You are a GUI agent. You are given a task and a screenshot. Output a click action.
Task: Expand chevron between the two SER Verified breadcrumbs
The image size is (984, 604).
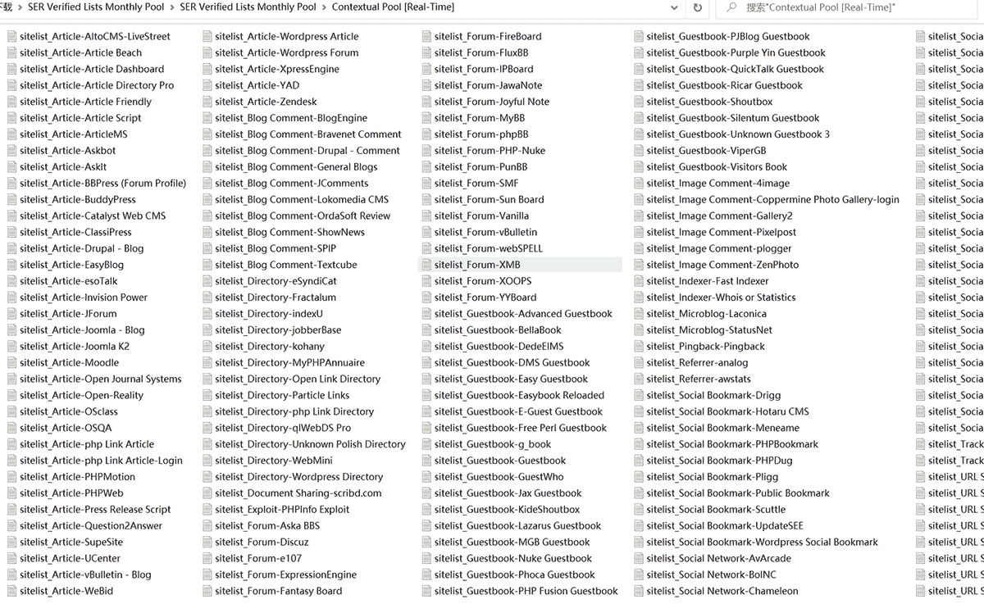coord(171,7)
